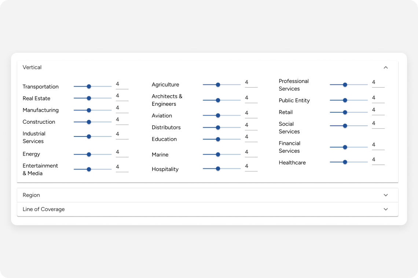Collapse the Vertical section chevron
The height and width of the screenshot is (278, 418).
pyautogui.click(x=385, y=67)
